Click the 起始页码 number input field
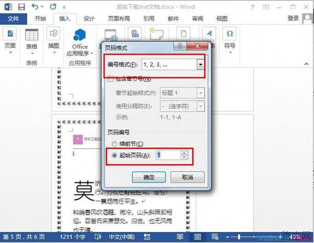The image size is (314, 243). pyautogui.click(x=168, y=155)
